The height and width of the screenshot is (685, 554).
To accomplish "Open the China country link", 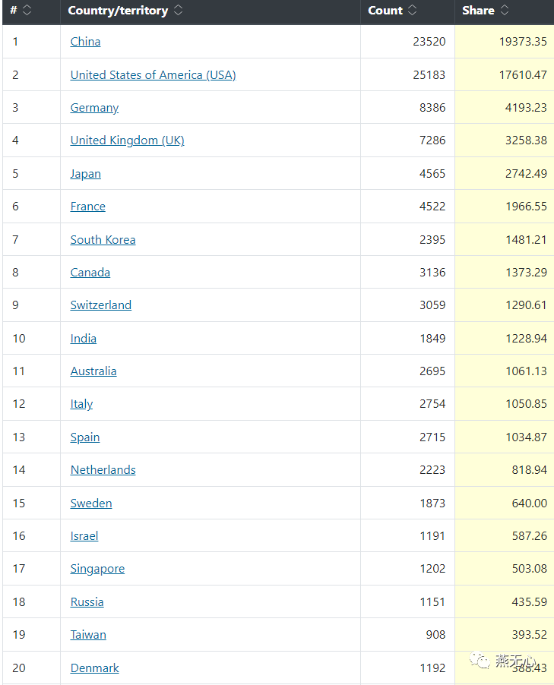I will [85, 42].
